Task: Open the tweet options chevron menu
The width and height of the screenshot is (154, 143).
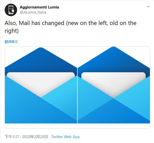Action: (148, 6)
